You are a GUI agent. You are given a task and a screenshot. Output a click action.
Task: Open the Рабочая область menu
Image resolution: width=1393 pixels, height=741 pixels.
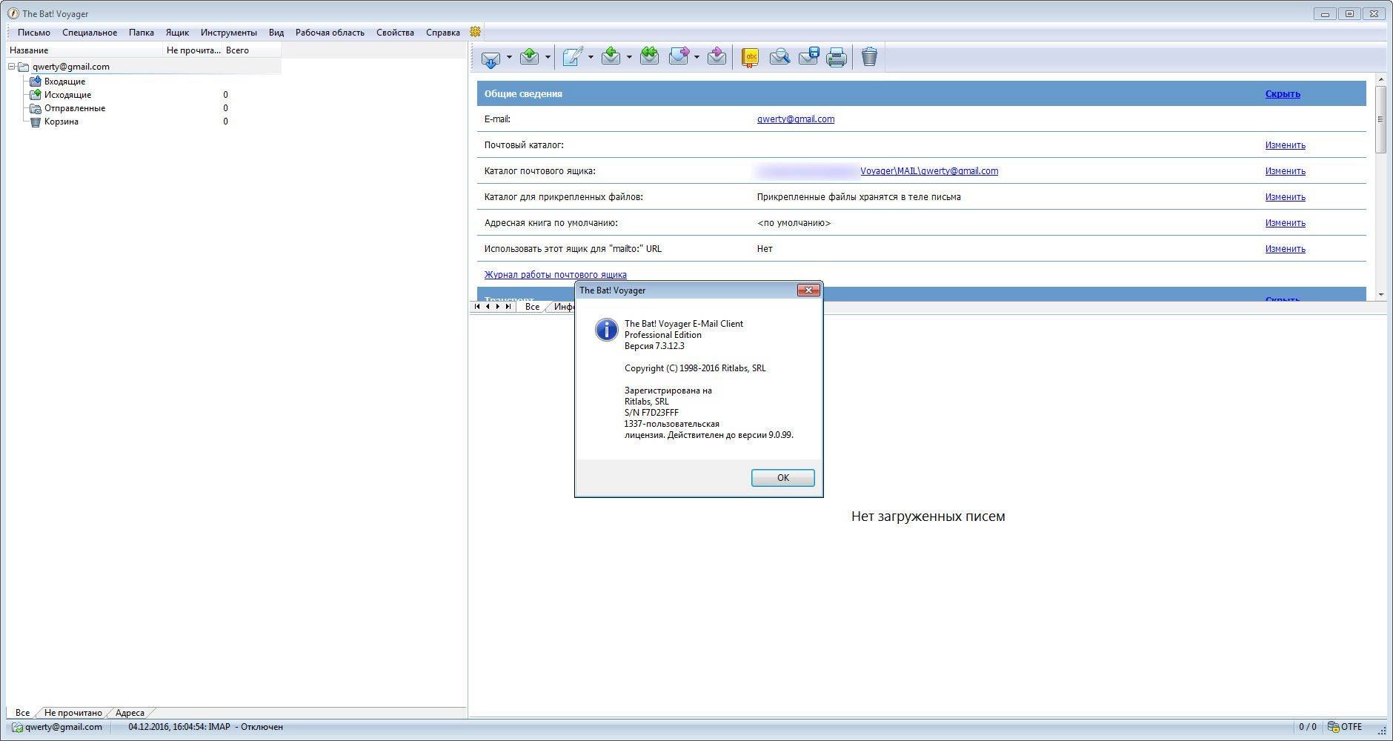click(x=330, y=33)
